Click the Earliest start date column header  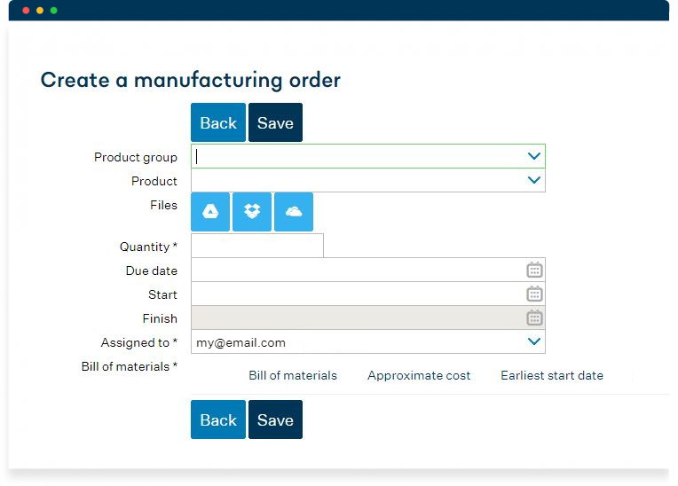[x=552, y=375]
